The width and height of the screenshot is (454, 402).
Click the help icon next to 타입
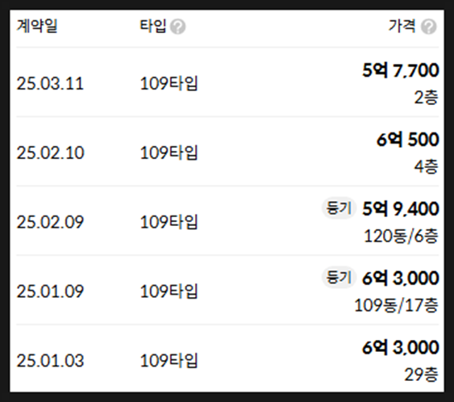pos(177,27)
